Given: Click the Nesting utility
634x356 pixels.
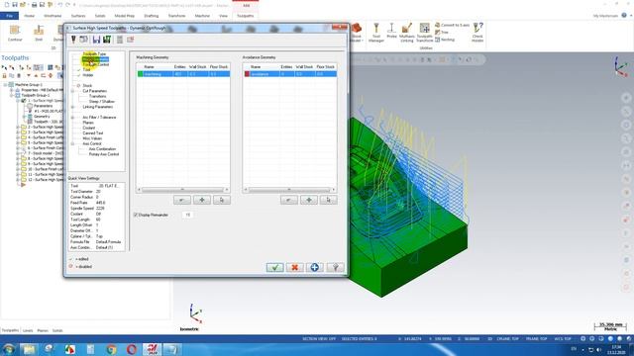Looking at the screenshot, I should 445,40.
